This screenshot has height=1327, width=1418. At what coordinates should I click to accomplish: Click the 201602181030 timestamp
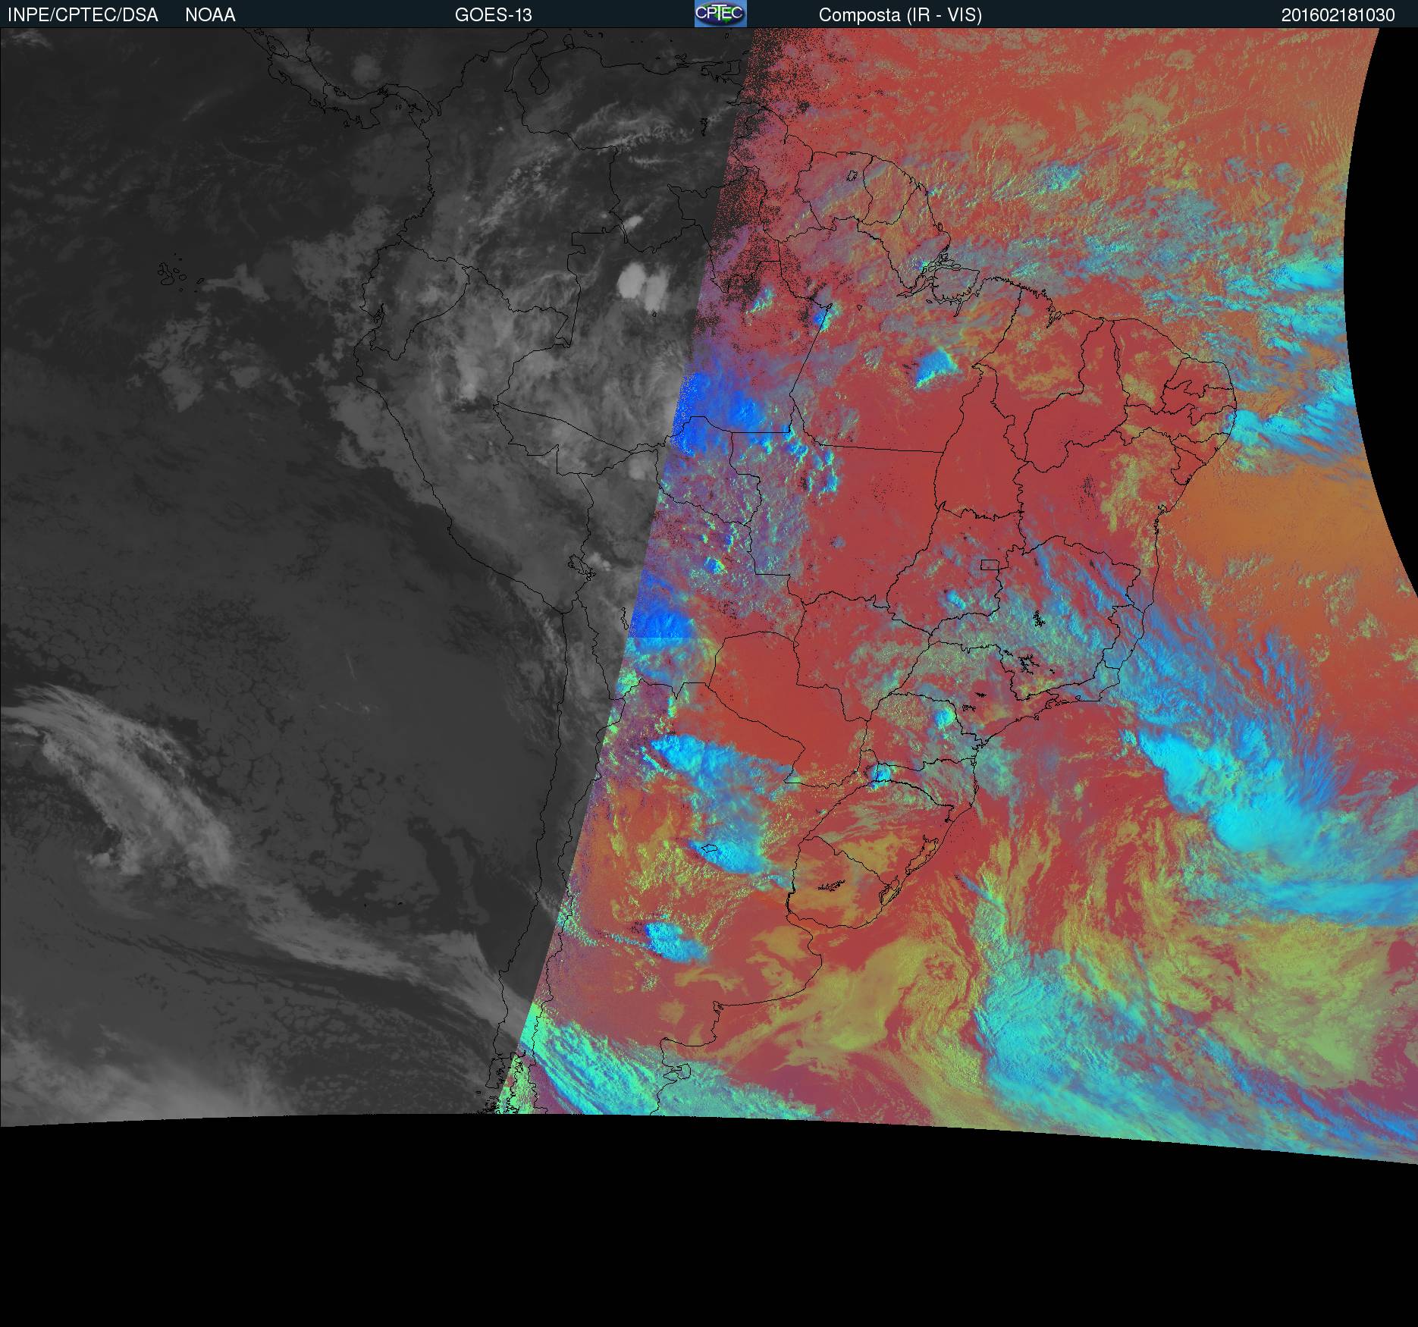click(1338, 15)
